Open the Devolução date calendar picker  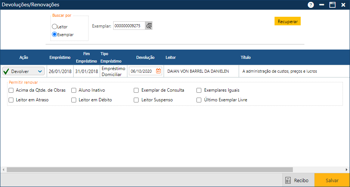pyautogui.click(x=158, y=71)
